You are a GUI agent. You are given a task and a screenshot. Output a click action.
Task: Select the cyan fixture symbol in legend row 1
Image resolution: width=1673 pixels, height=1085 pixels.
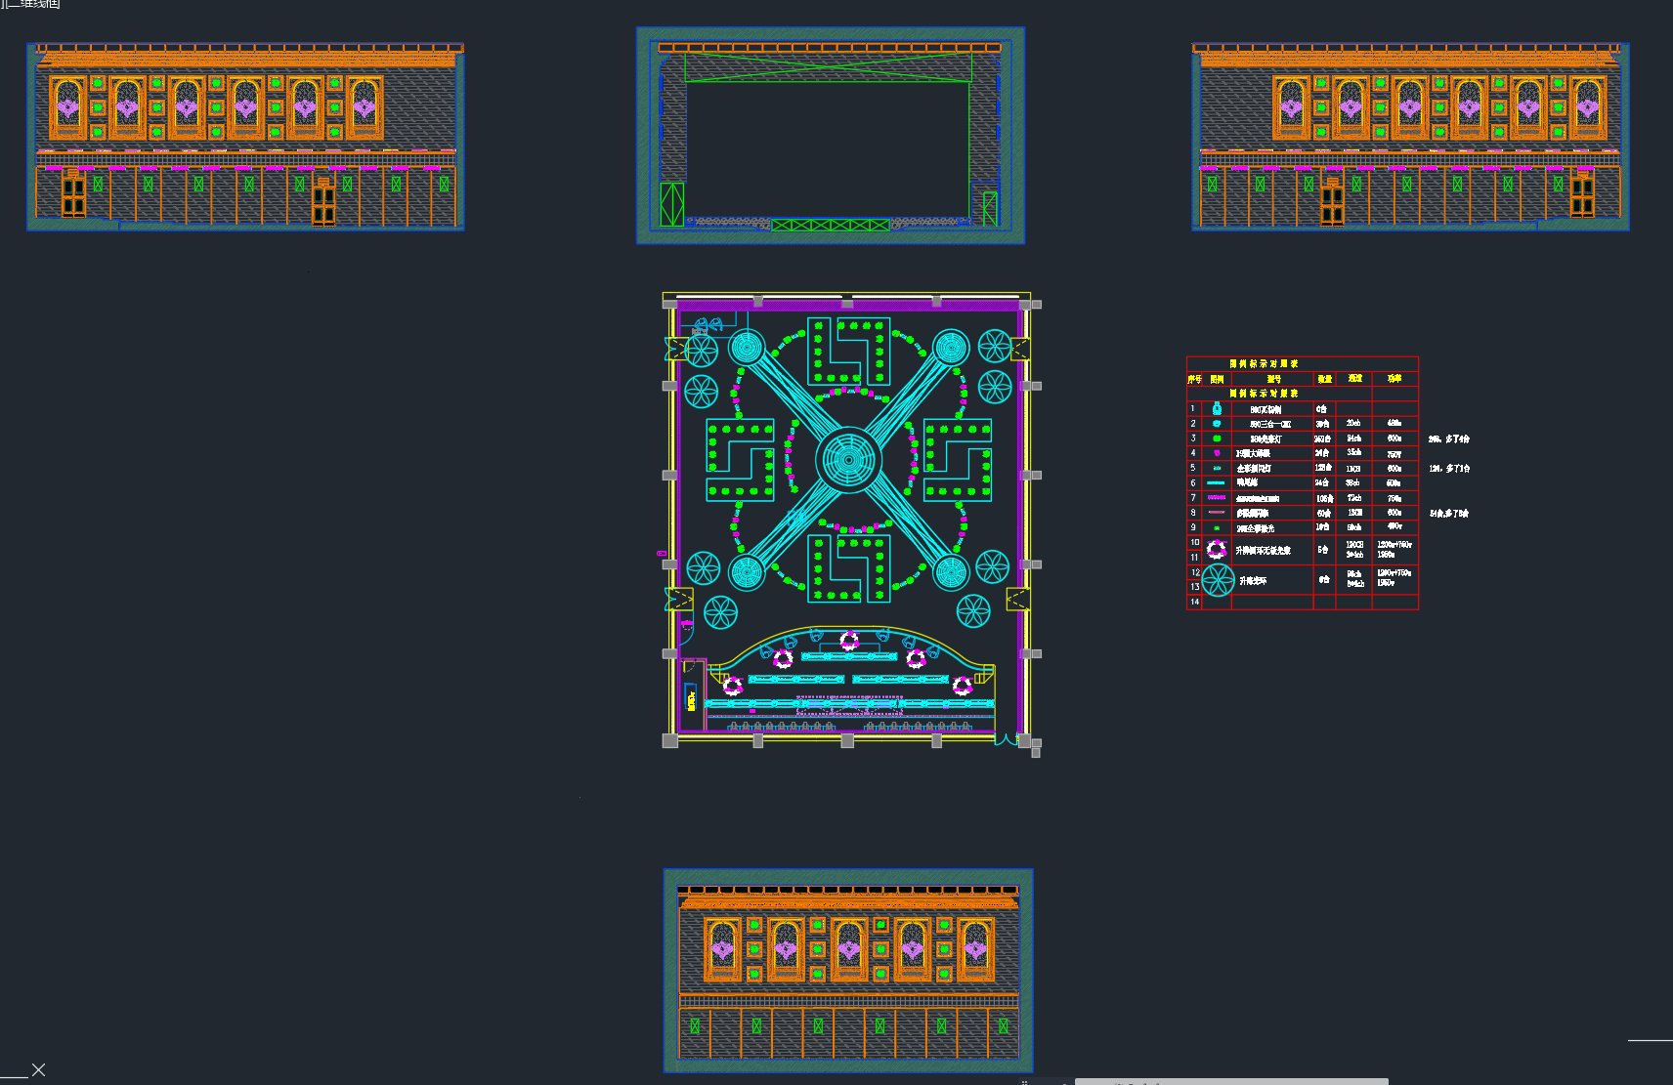(x=1217, y=408)
